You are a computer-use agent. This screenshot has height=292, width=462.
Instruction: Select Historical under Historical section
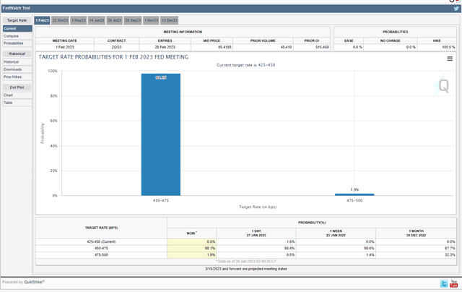12,62
